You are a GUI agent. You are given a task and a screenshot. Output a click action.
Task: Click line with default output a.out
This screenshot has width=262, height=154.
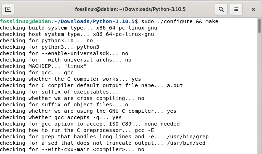click(x=92, y=85)
